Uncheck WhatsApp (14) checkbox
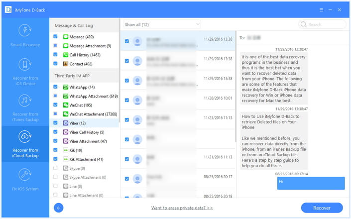The width and height of the screenshot is (351, 219). (x=55, y=87)
